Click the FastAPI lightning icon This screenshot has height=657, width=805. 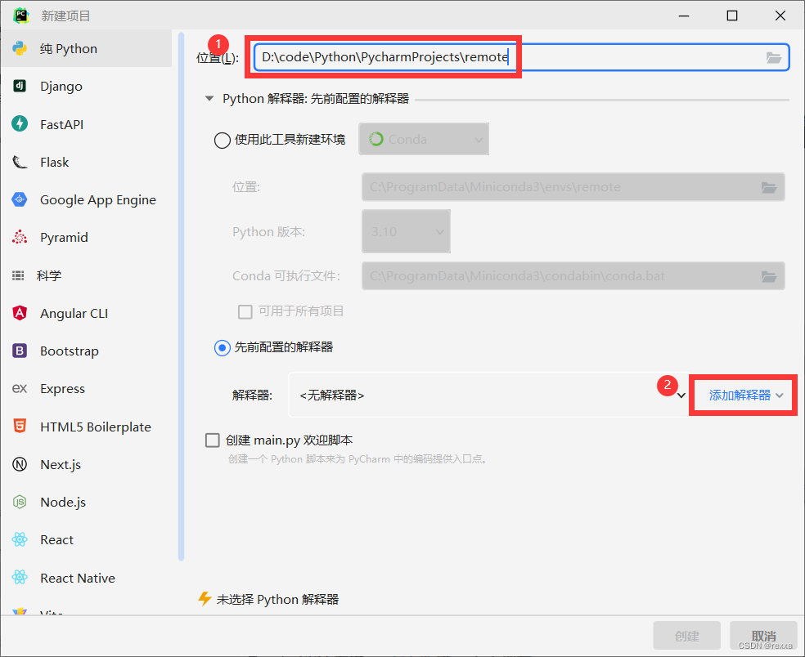pyautogui.click(x=20, y=123)
